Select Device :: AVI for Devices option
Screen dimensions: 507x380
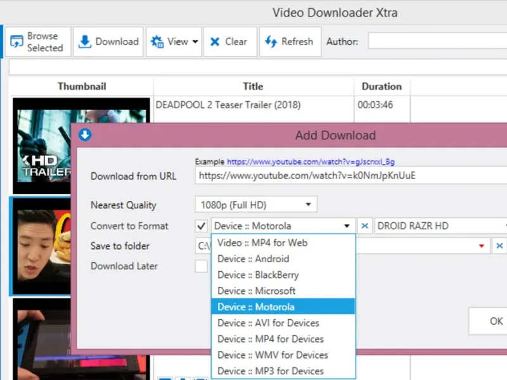[283, 323]
